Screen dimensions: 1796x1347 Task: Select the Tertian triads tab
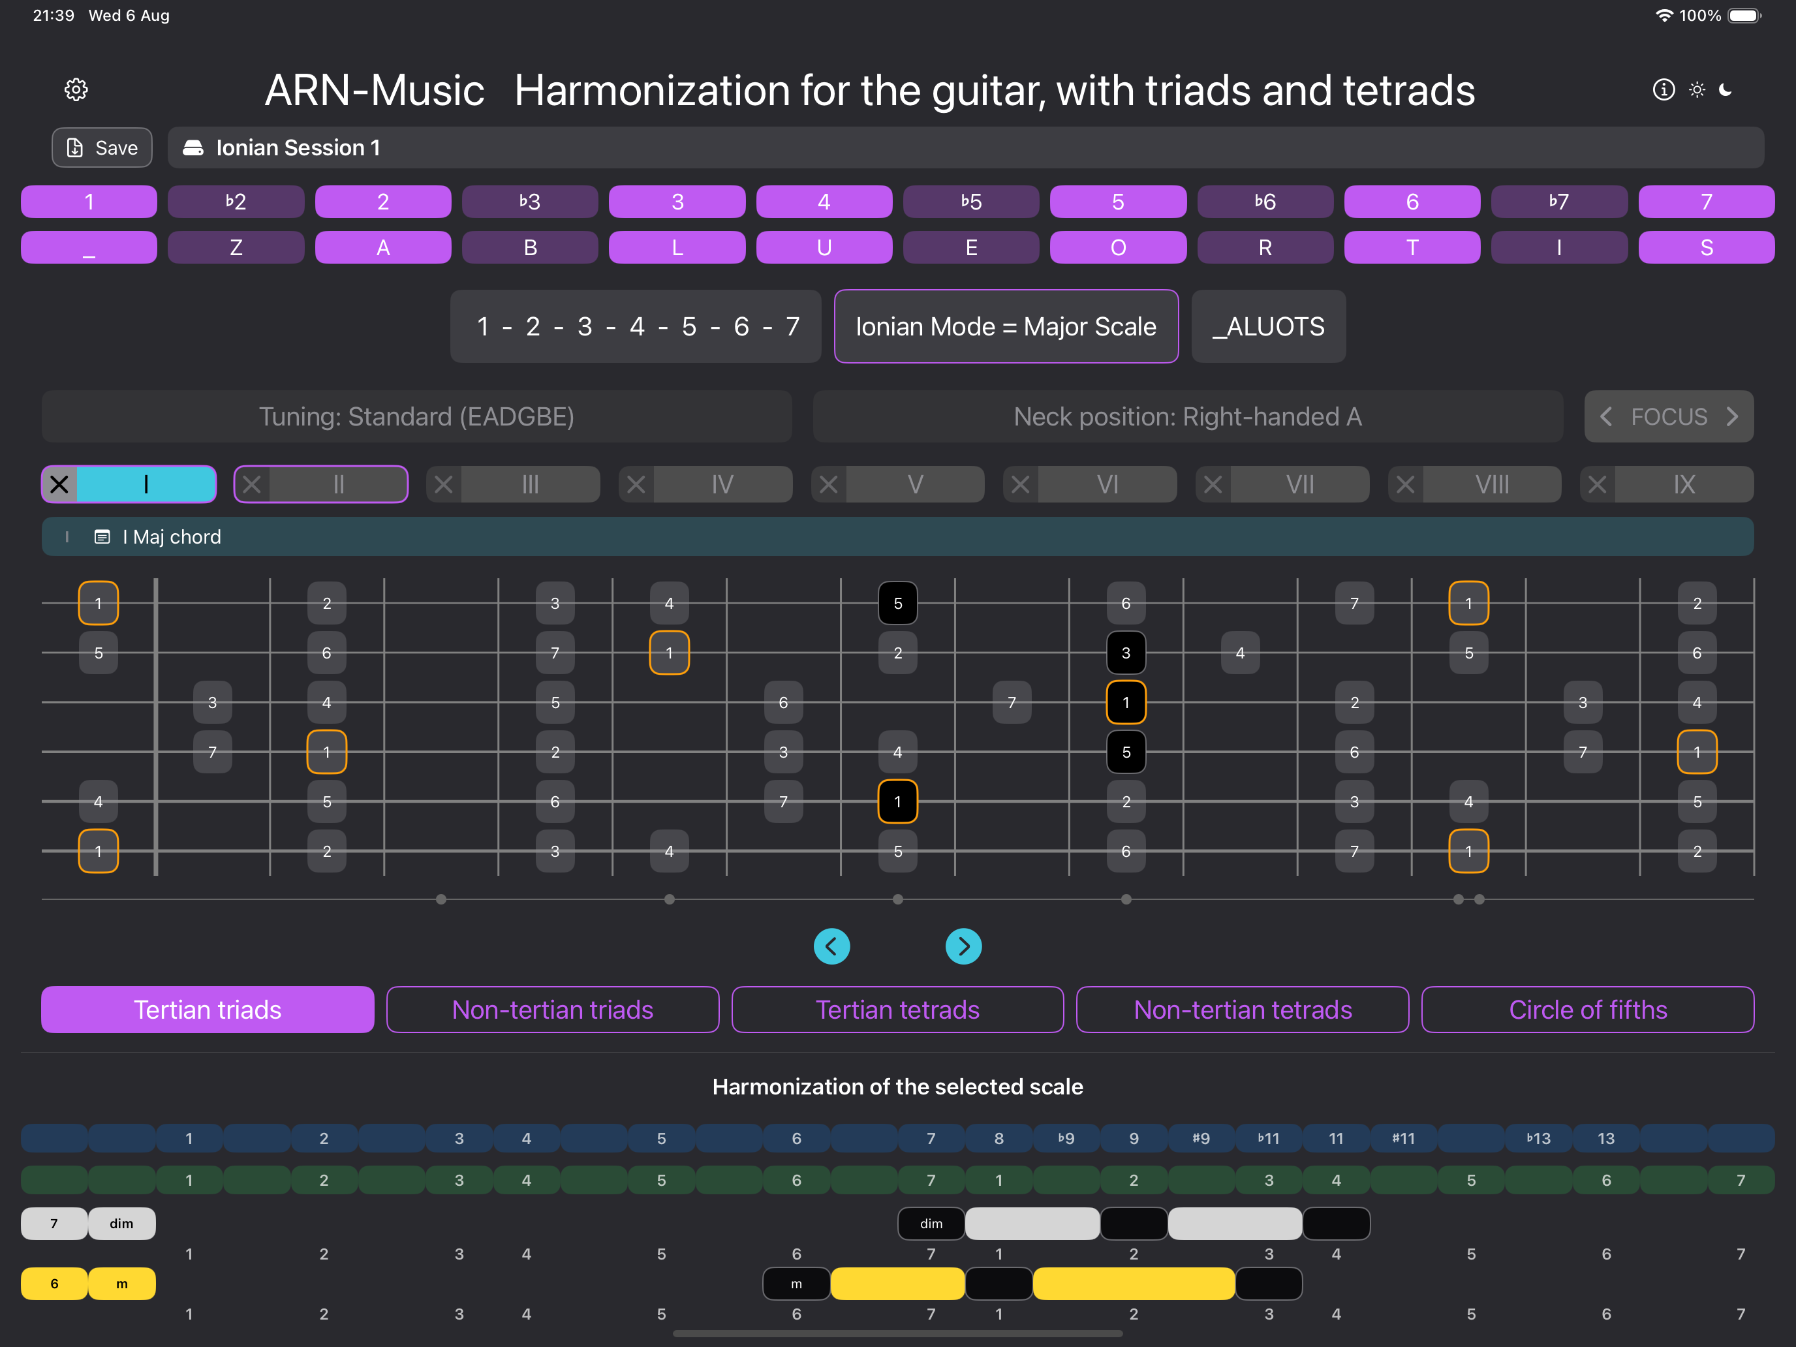click(x=208, y=1009)
